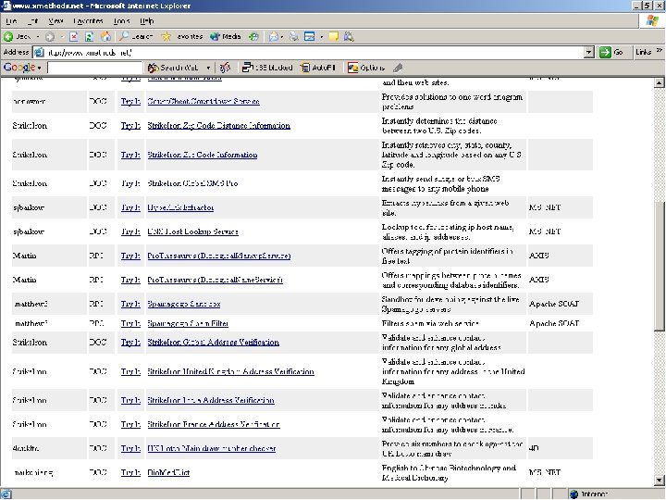Stop page loading with Stop icon
The width and height of the screenshot is (666, 500).
click(x=73, y=36)
